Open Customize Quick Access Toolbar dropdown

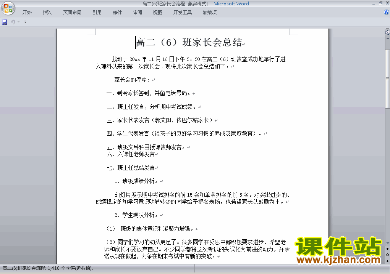point(25,22)
